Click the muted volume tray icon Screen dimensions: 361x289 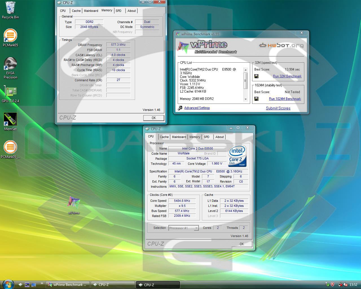click(x=345, y=285)
